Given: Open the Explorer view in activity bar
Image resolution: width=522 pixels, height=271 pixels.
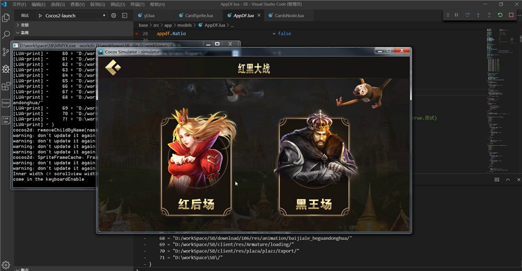Looking at the screenshot, I should pyautogui.click(x=6, y=18).
